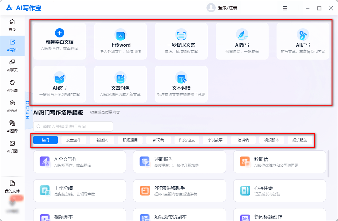Switch to the 新媒体 category tab

pos(102,140)
